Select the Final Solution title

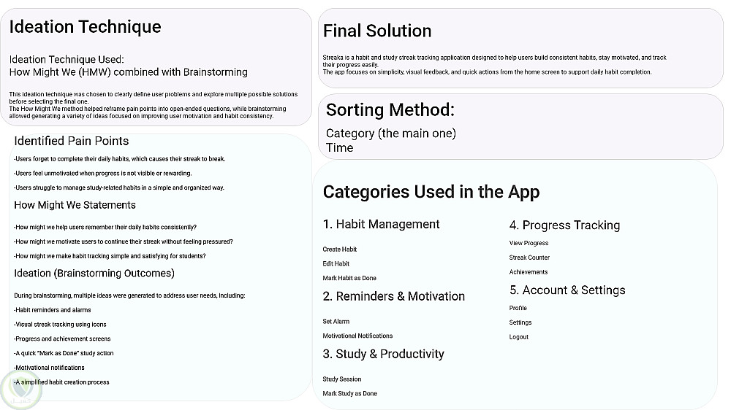377,31
